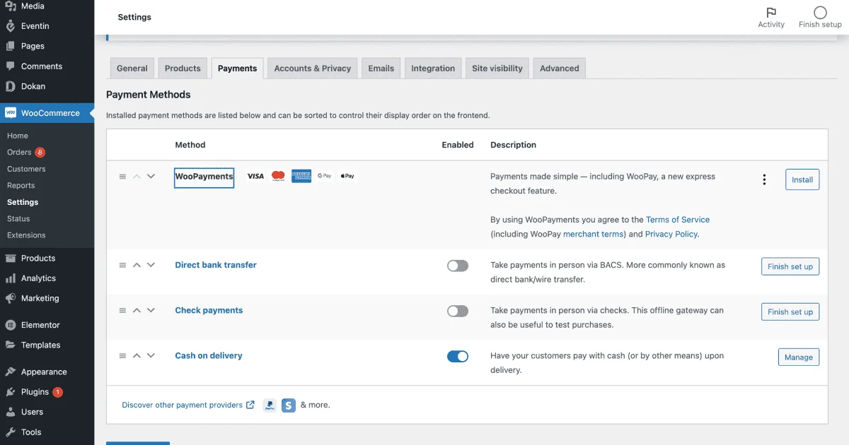
Task: Switch to the General tab
Action: (x=132, y=69)
